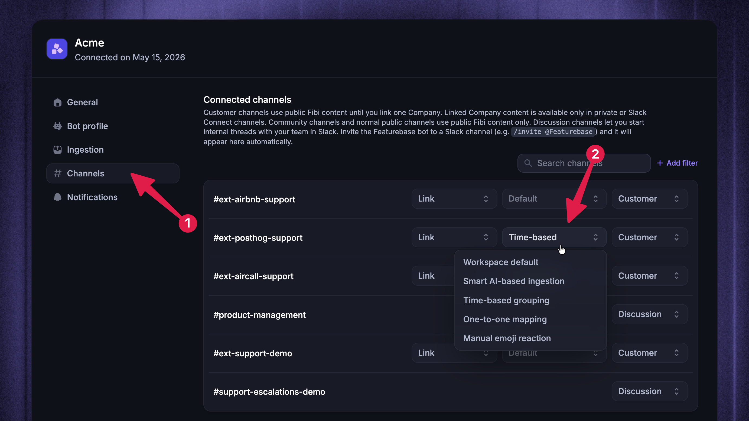Click the magnifier icon in channel search
This screenshot has width=749, height=421.
pyautogui.click(x=528, y=163)
